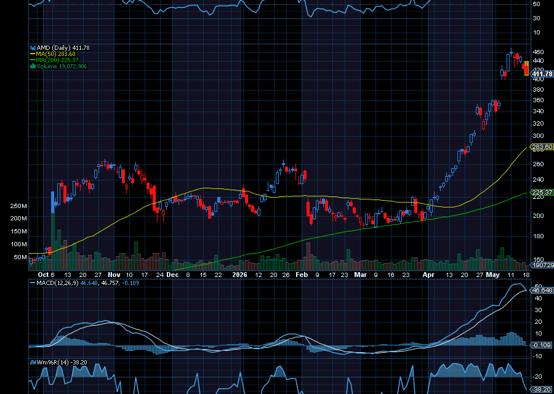The image size is (554, 394).
Task: Click the yellow highlighted latest candle at 411.78
Action: point(526,68)
